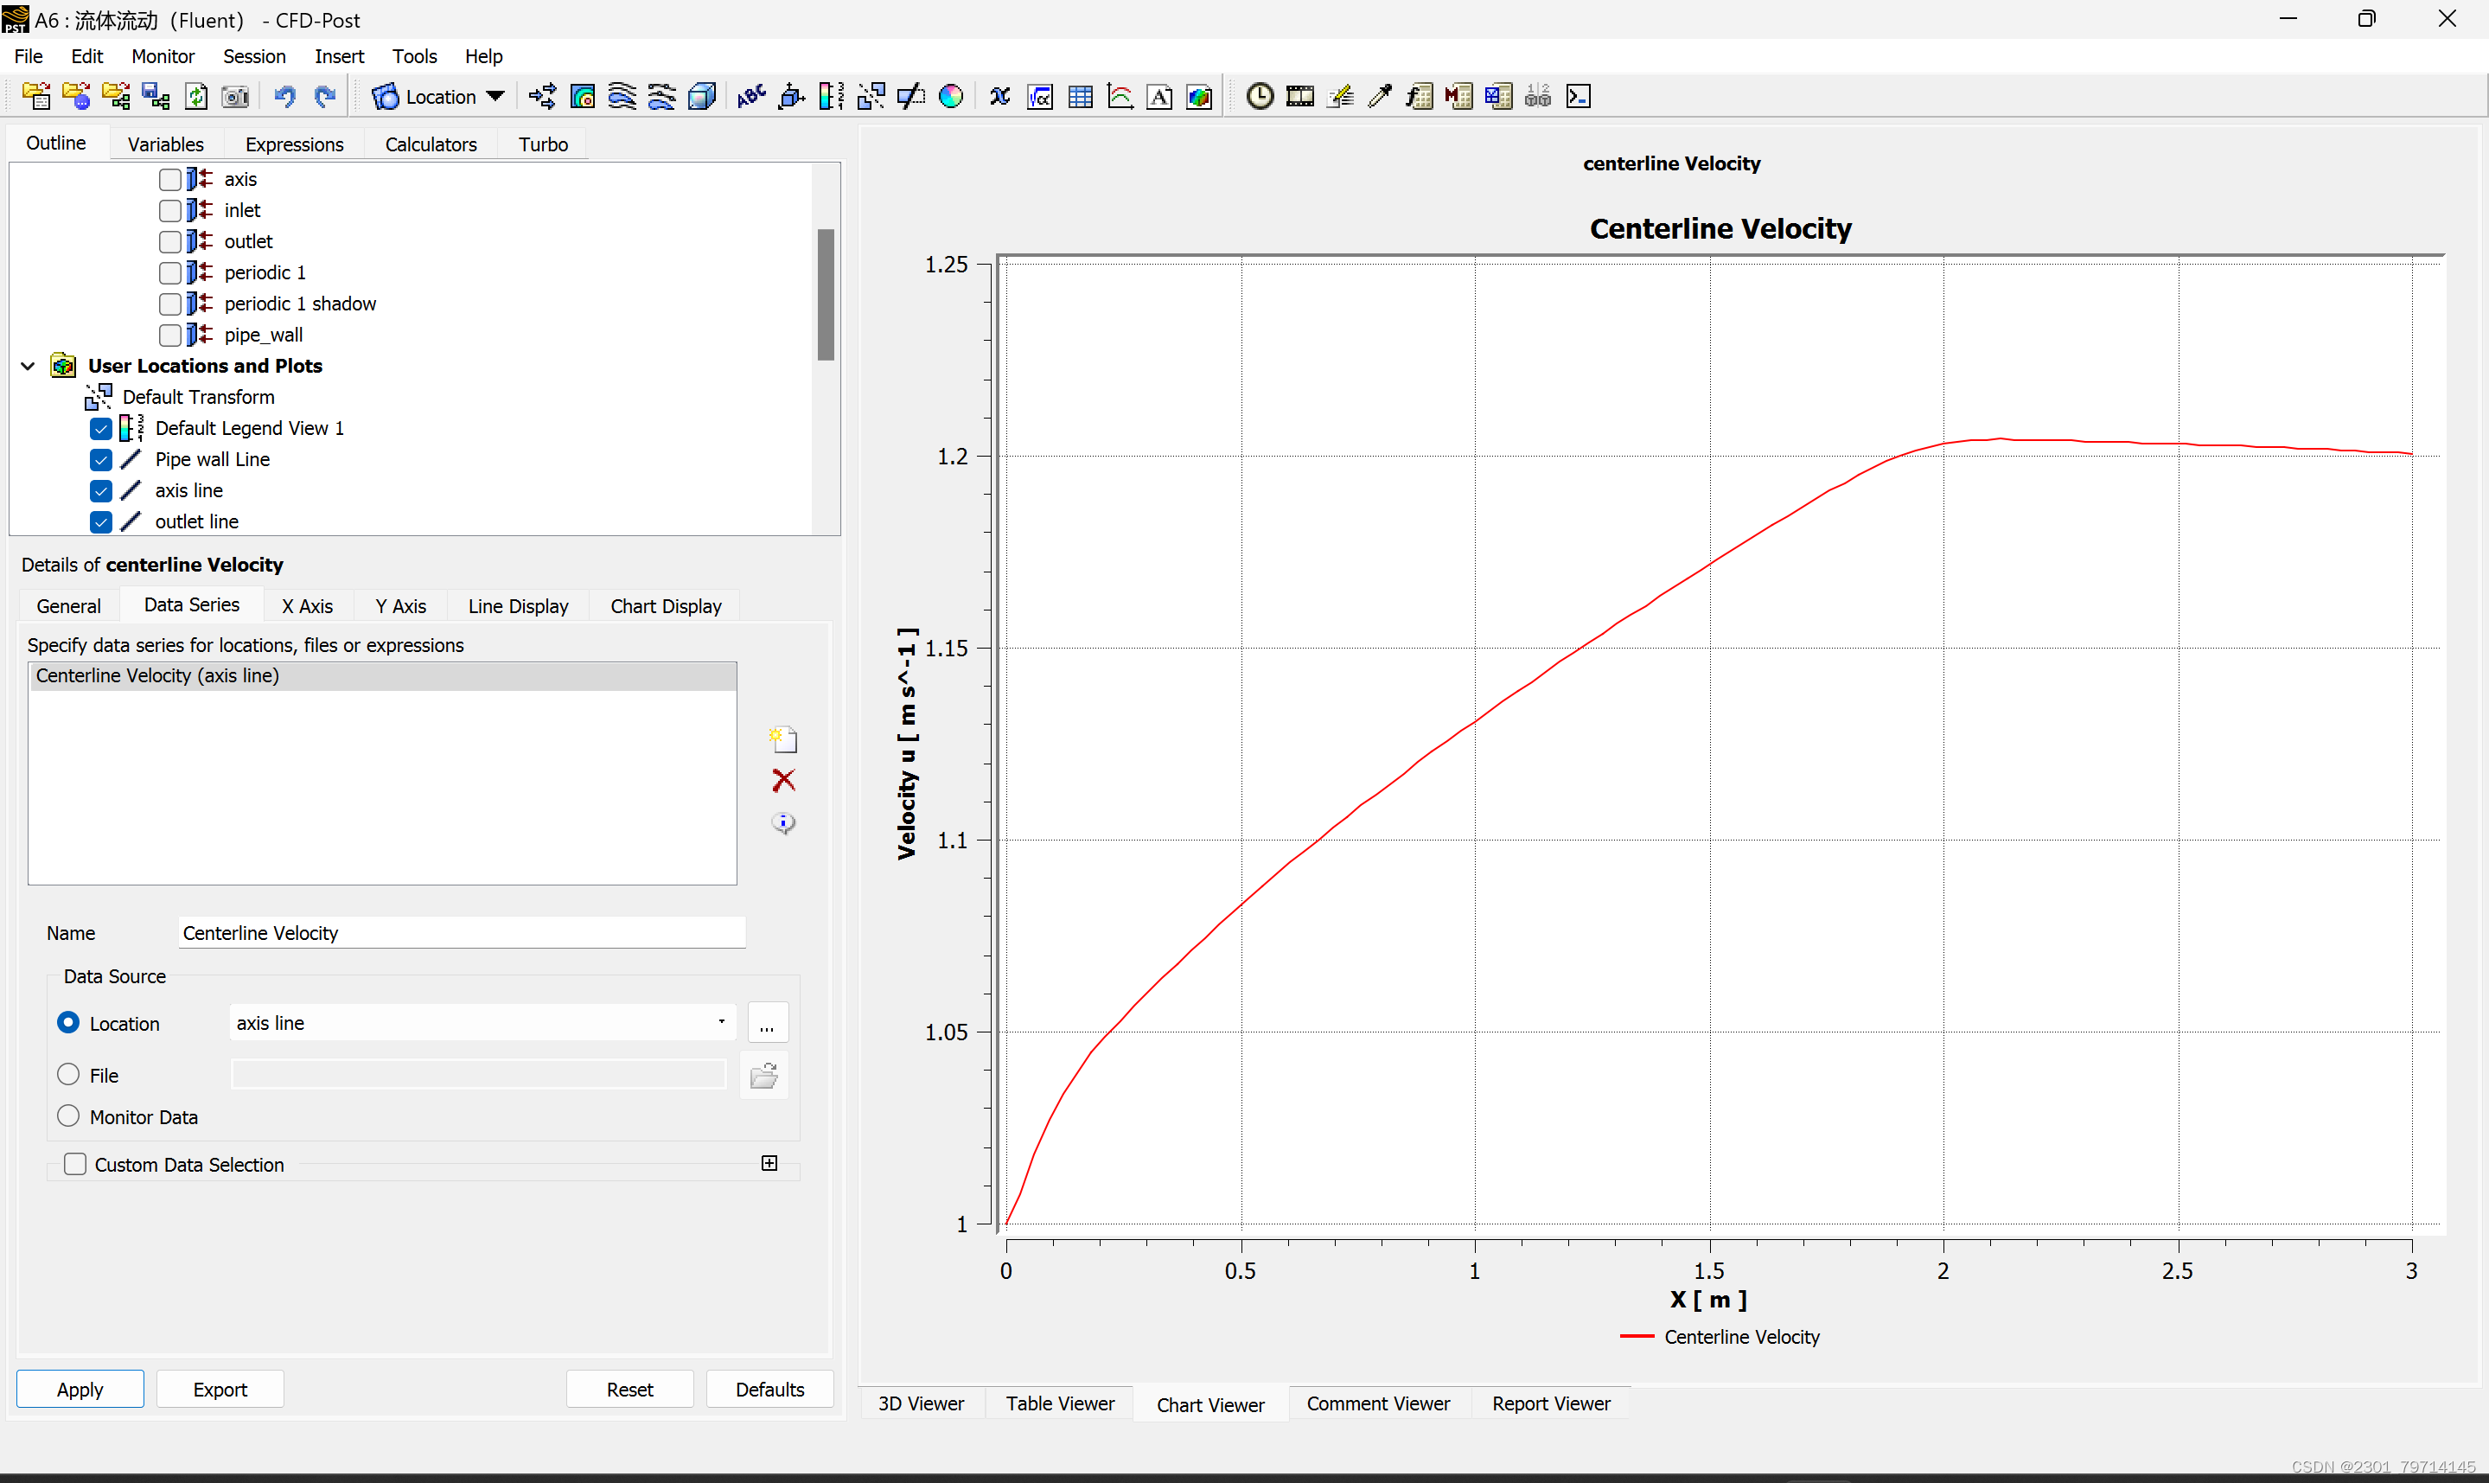Select the File data source radio
Screen dimensions: 2489x1483
[68, 1074]
